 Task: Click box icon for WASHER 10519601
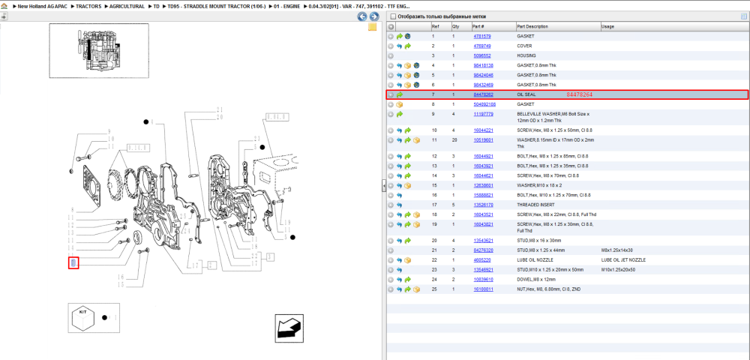tap(416, 140)
